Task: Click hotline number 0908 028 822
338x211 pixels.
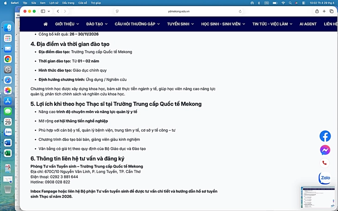Action: click(57, 182)
